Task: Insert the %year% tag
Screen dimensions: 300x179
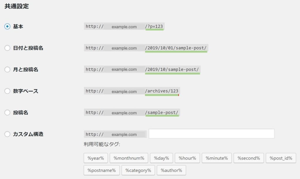Action: (96, 158)
